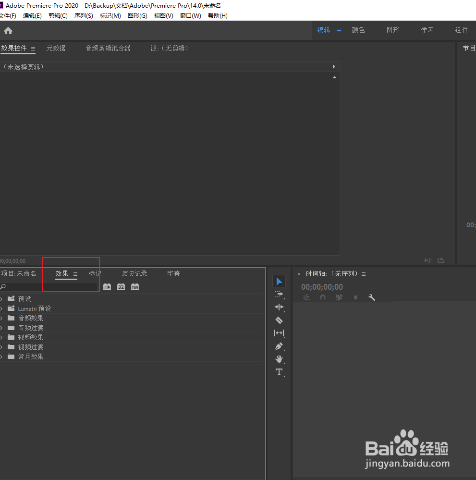Screen dimensions: 476x480
Task: Toggle Add Marker icon in timeline
Action: [355, 297]
